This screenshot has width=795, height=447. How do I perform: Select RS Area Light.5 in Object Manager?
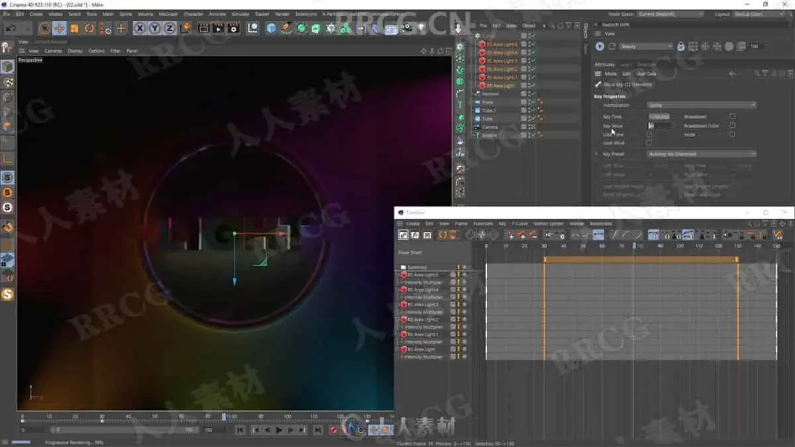(502, 44)
